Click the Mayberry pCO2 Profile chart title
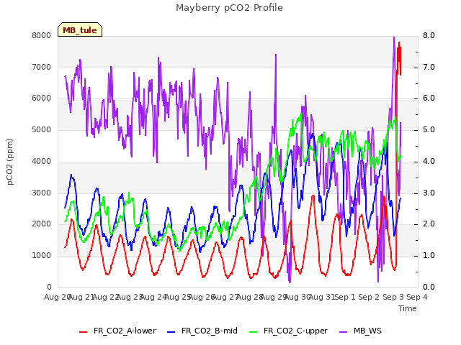Viewport: 461px width, 345px height. tap(229, 8)
